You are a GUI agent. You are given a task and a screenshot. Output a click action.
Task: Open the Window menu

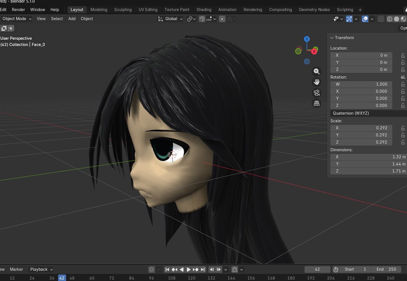coord(38,10)
